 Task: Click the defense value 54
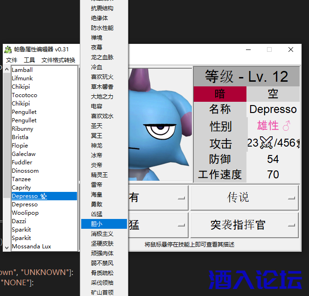[x=273, y=159]
